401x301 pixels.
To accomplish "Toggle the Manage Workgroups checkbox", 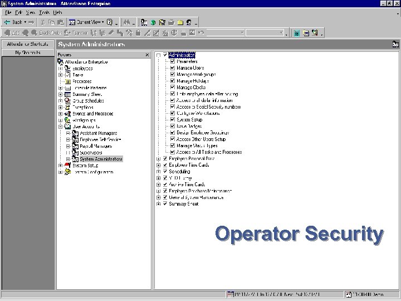I will coord(173,75).
